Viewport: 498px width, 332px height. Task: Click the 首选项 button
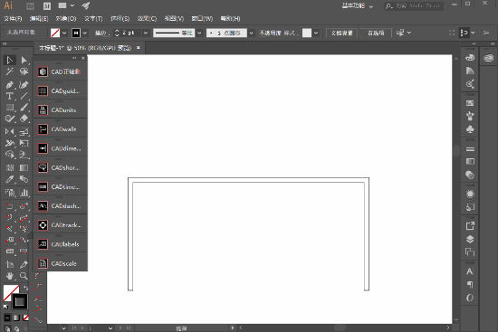pyautogui.click(x=376, y=33)
